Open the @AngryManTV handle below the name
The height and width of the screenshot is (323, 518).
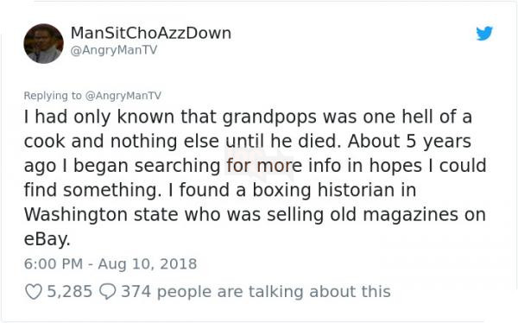pyautogui.click(x=114, y=50)
